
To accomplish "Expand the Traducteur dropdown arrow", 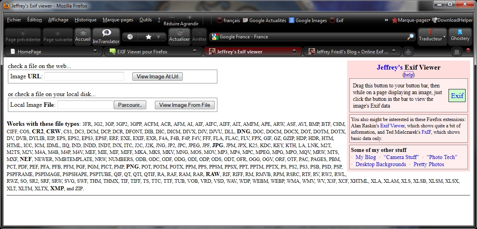I will 445,37.
